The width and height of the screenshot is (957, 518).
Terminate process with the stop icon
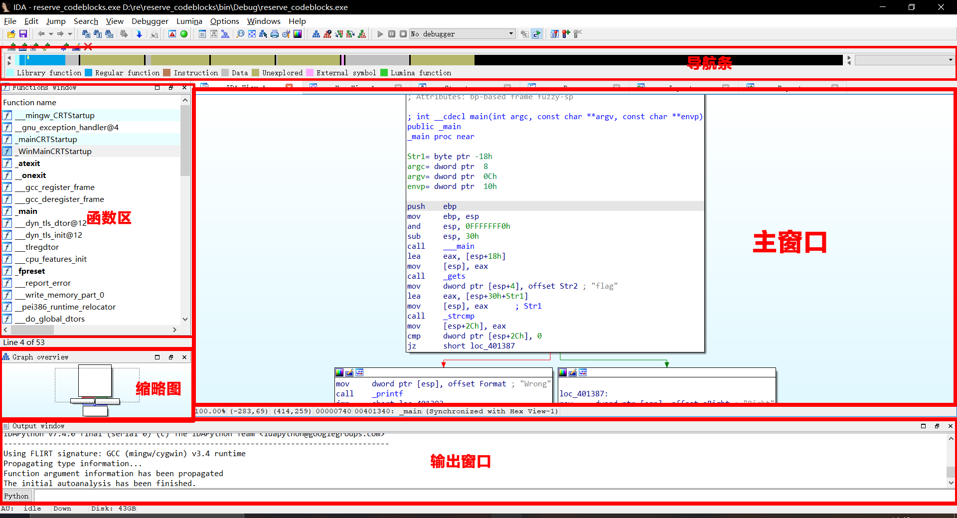coord(403,34)
